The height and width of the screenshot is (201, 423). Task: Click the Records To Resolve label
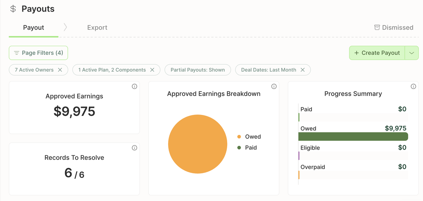[74, 158]
